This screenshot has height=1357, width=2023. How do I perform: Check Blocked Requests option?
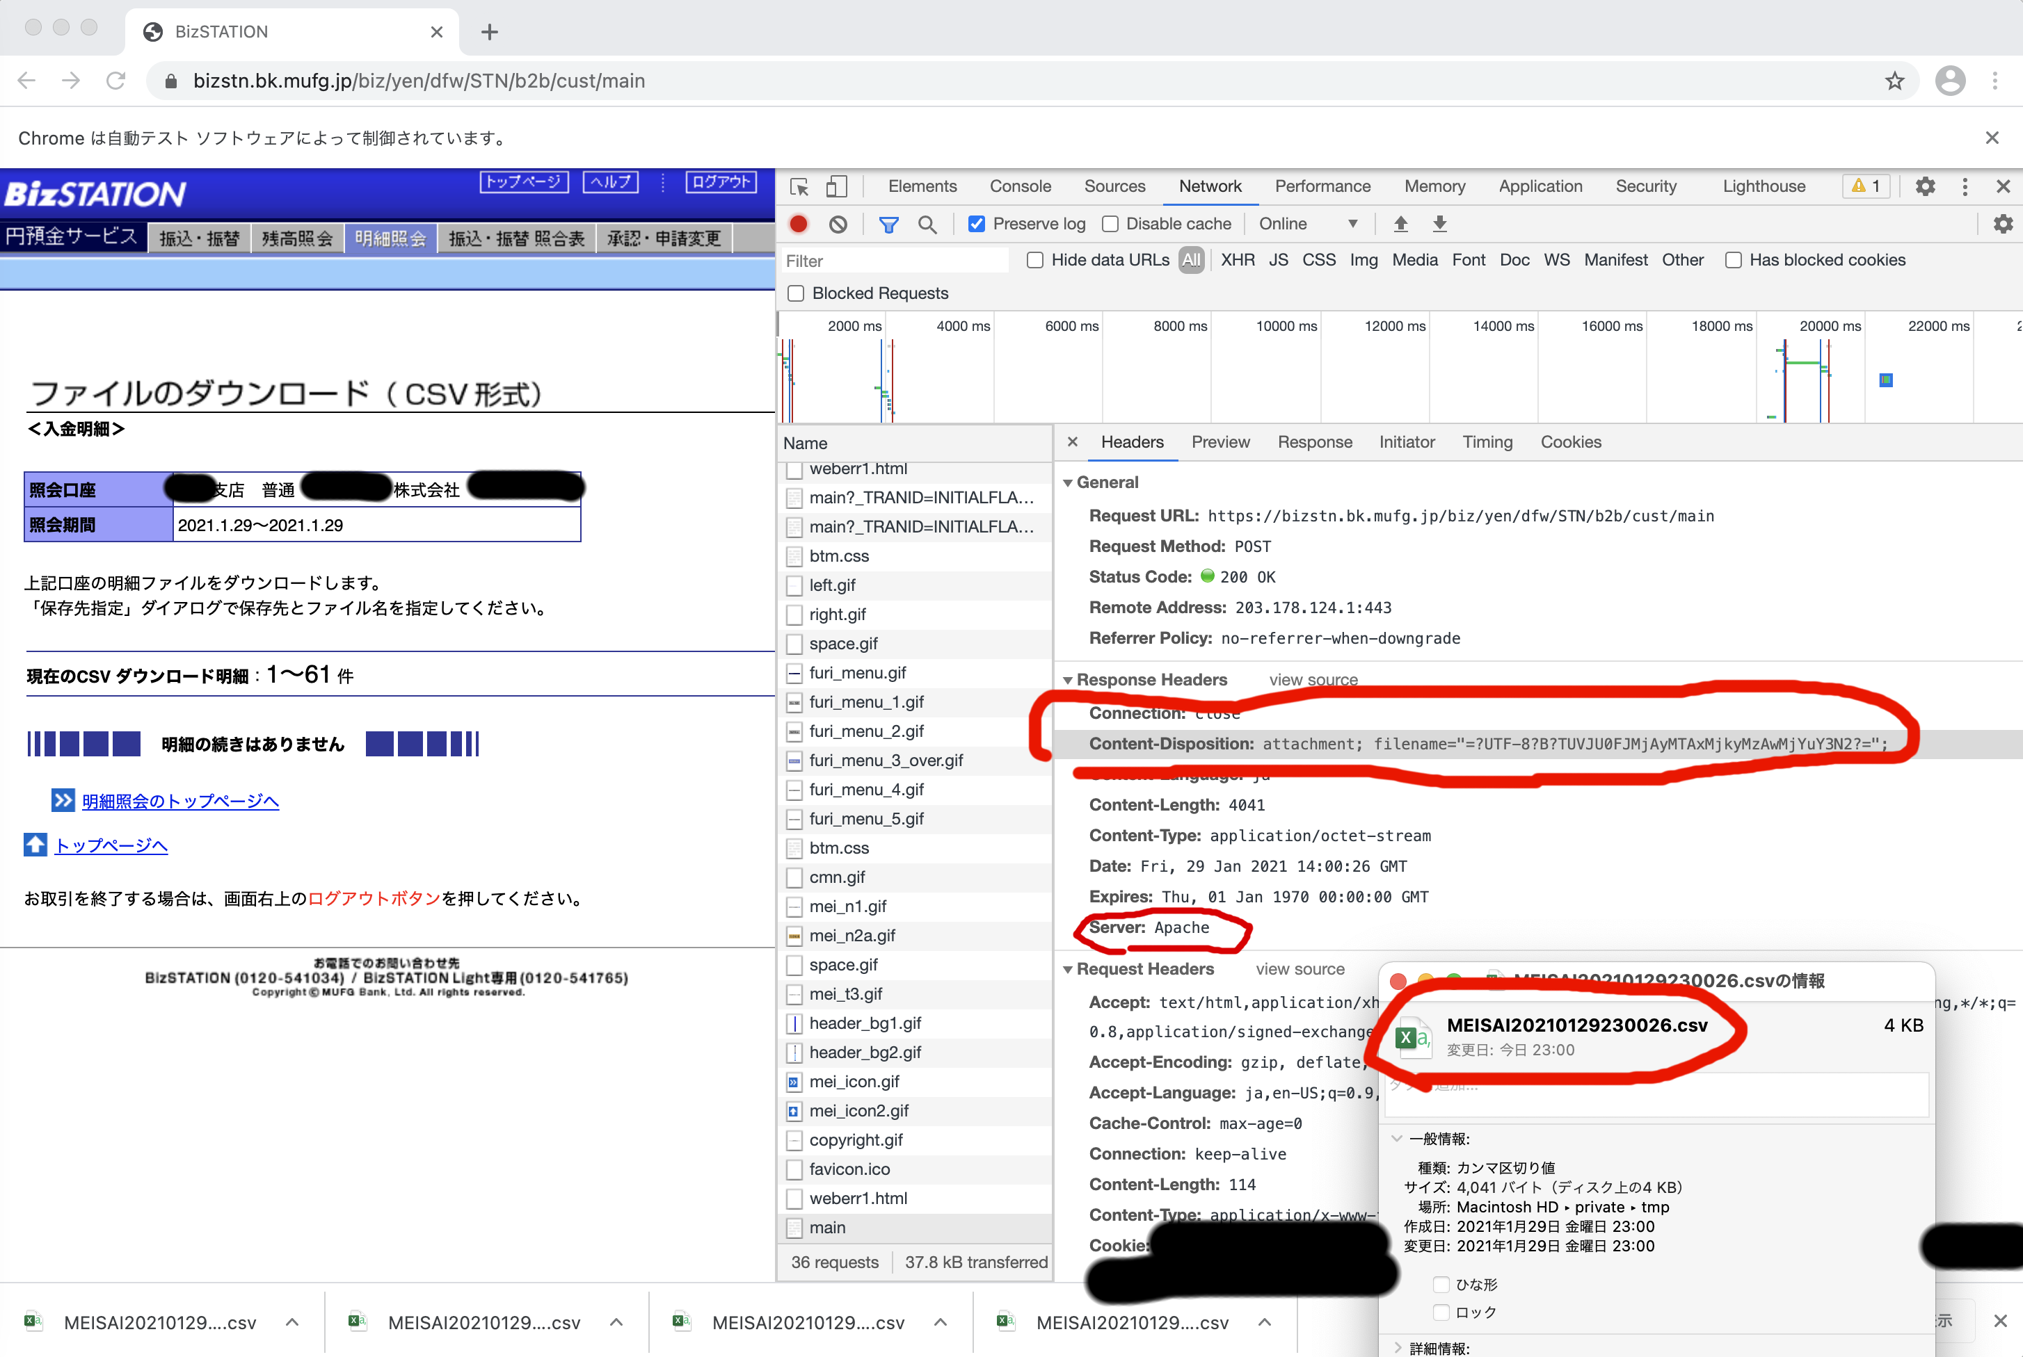tap(795, 293)
